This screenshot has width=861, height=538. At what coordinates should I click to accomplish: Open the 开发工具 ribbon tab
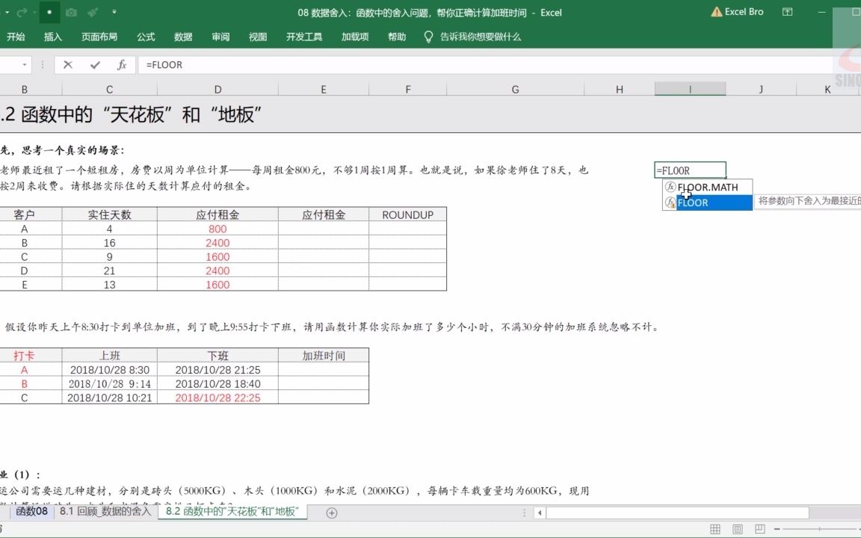click(x=304, y=36)
